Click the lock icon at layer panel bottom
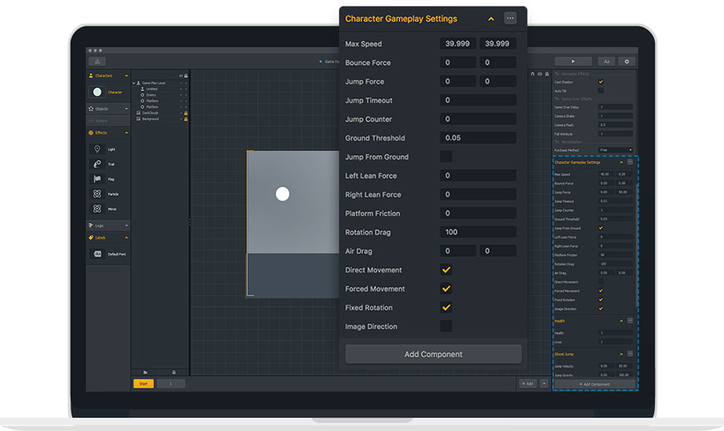The width and height of the screenshot is (724, 431). [x=174, y=372]
